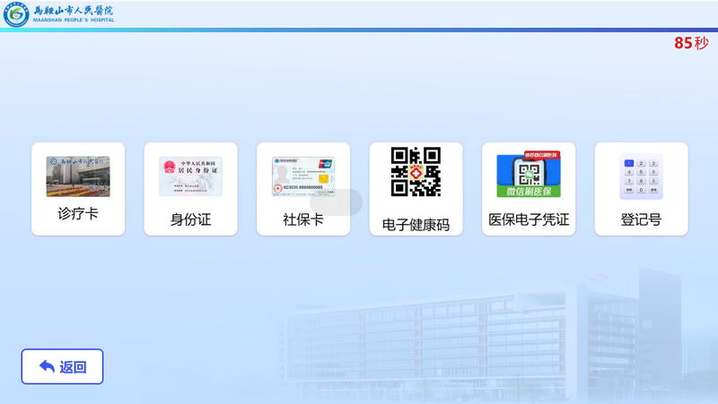Tap the 电子健康码 QR code icon

(416, 172)
